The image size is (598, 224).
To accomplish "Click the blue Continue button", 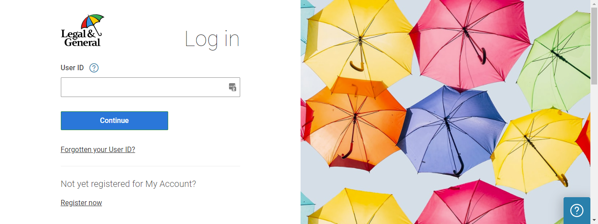I will [x=115, y=121].
